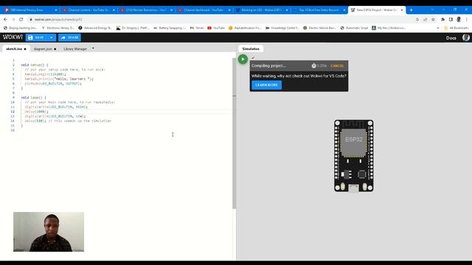
Task: Start the simulation with green play button
Action: tap(243, 59)
